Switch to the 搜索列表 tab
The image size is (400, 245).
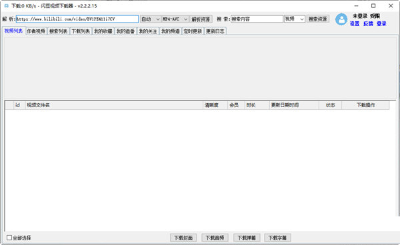click(x=59, y=31)
